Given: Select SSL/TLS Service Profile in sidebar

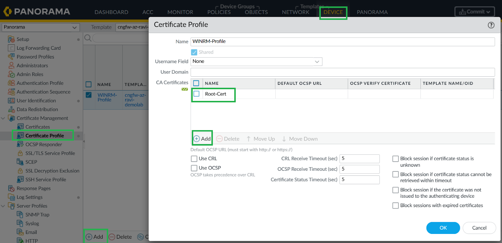Looking at the screenshot, I should (x=50, y=153).
